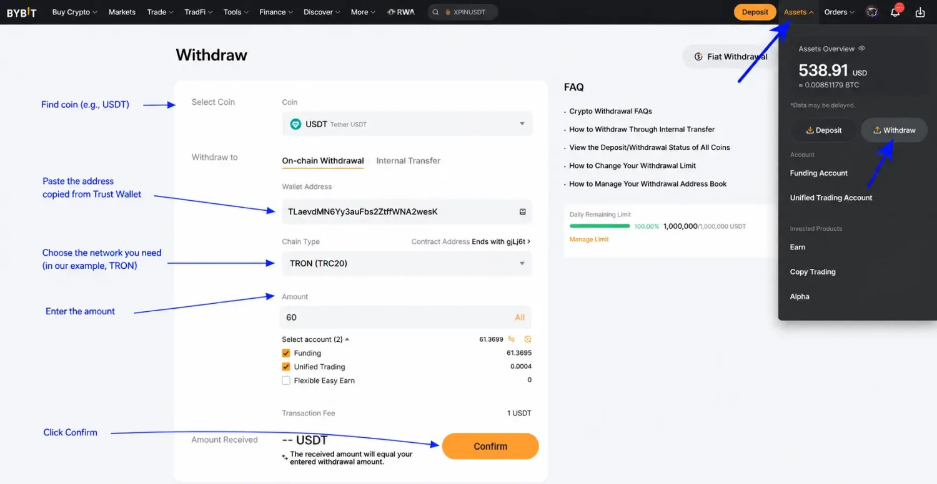This screenshot has width=937, height=484.
Task: Open Earn in Invested Products
Action: point(798,247)
